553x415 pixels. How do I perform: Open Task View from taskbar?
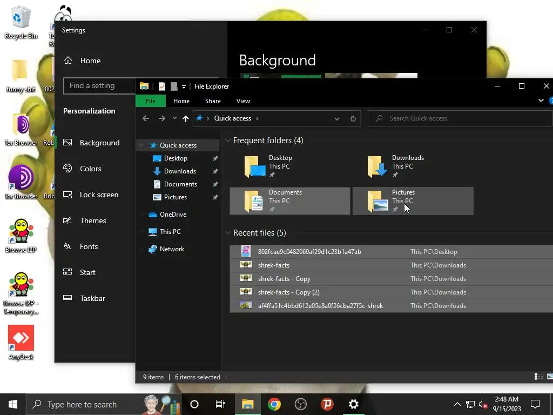220,404
